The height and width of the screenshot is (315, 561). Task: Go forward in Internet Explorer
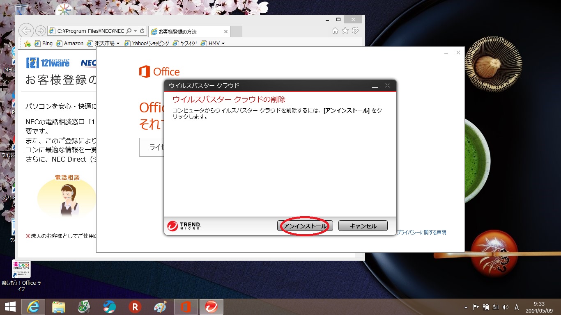[40, 31]
